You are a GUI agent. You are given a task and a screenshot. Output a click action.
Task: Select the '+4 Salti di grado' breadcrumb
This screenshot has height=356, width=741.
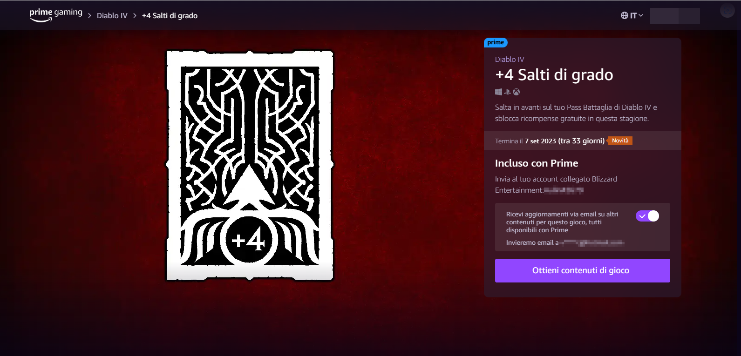pyautogui.click(x=170, y=15)
